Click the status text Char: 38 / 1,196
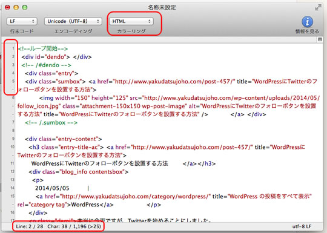 pos(67,226)
